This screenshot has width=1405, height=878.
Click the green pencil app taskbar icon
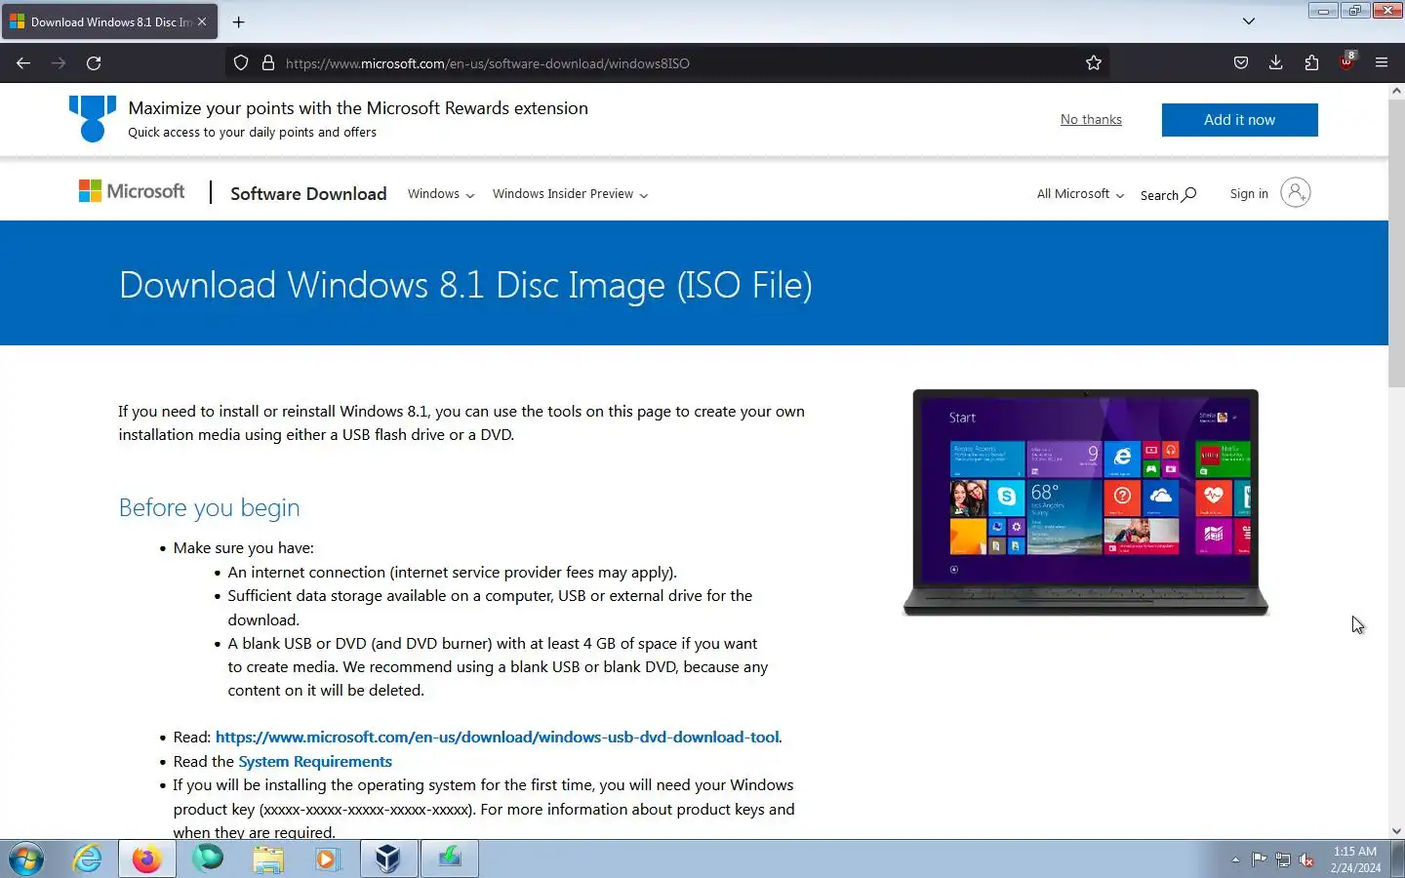click(x=450, y=859)
